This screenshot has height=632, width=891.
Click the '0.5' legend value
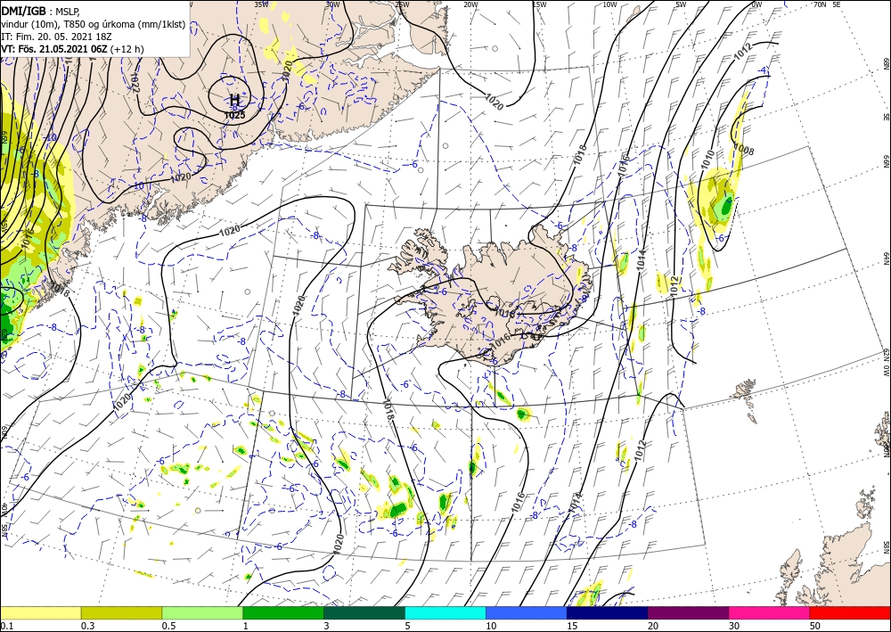coord(168,626)
